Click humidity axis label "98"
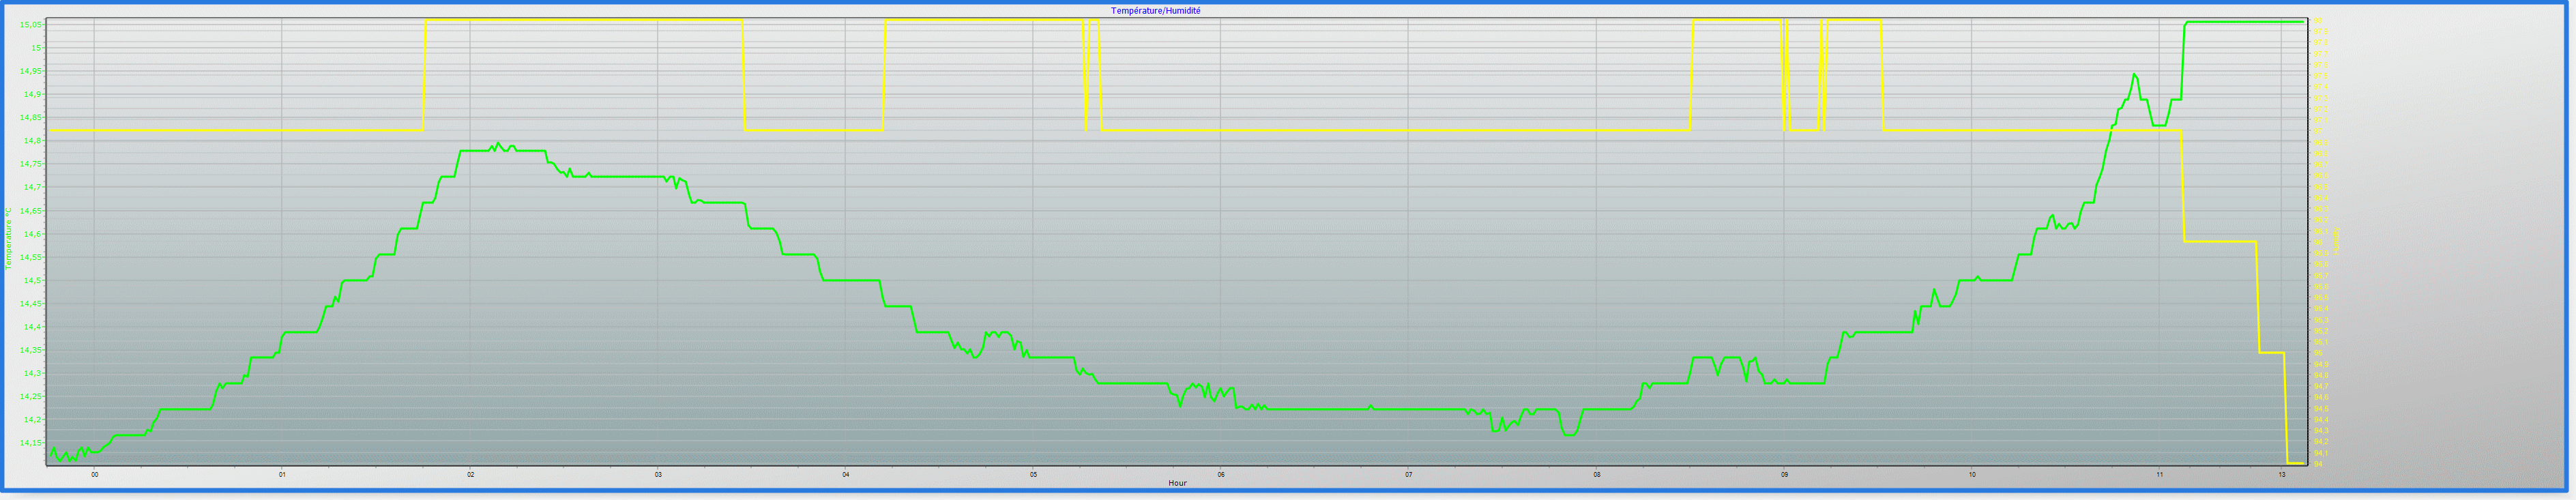This screenshot has height=500, width=2576. click(x=2318, y=20)
